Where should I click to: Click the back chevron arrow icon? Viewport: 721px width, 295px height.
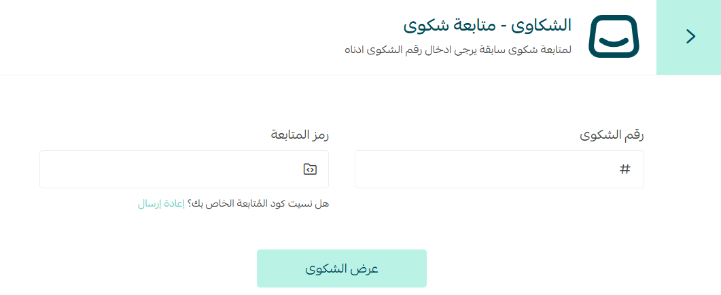point(691,37)
